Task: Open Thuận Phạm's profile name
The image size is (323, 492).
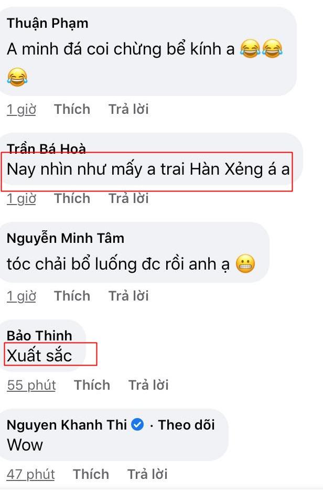Action: pyautogui.click(x=48, y=24)
